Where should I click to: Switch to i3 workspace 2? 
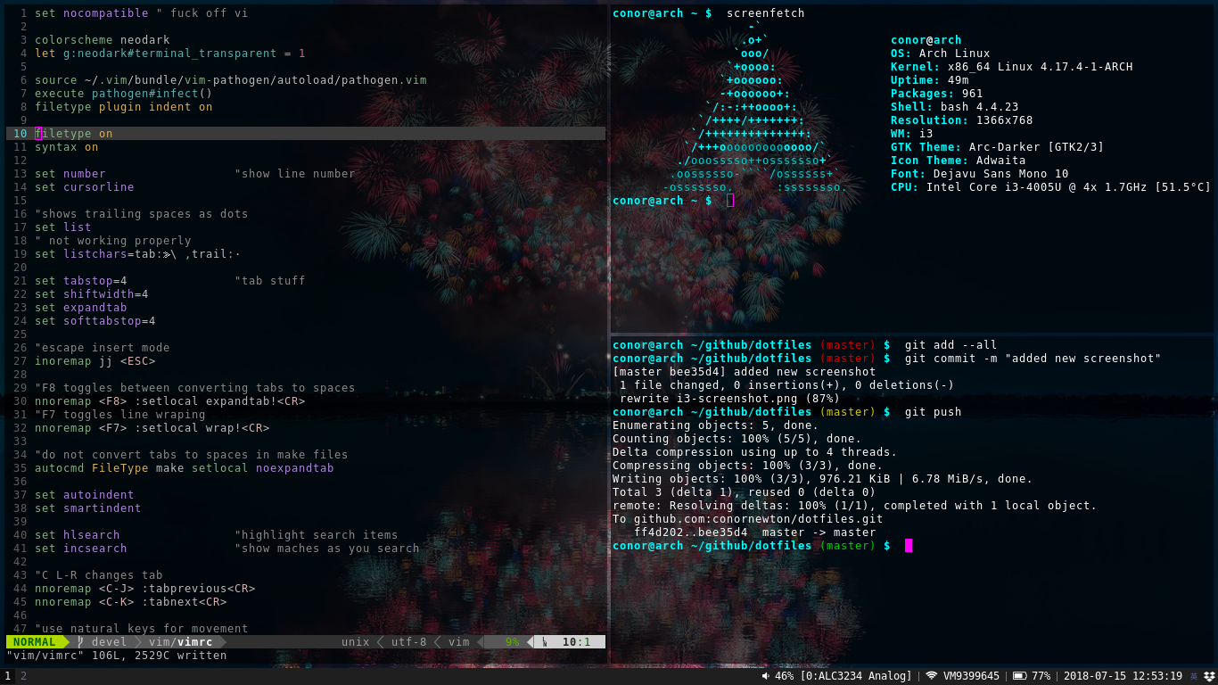[24, 676]
